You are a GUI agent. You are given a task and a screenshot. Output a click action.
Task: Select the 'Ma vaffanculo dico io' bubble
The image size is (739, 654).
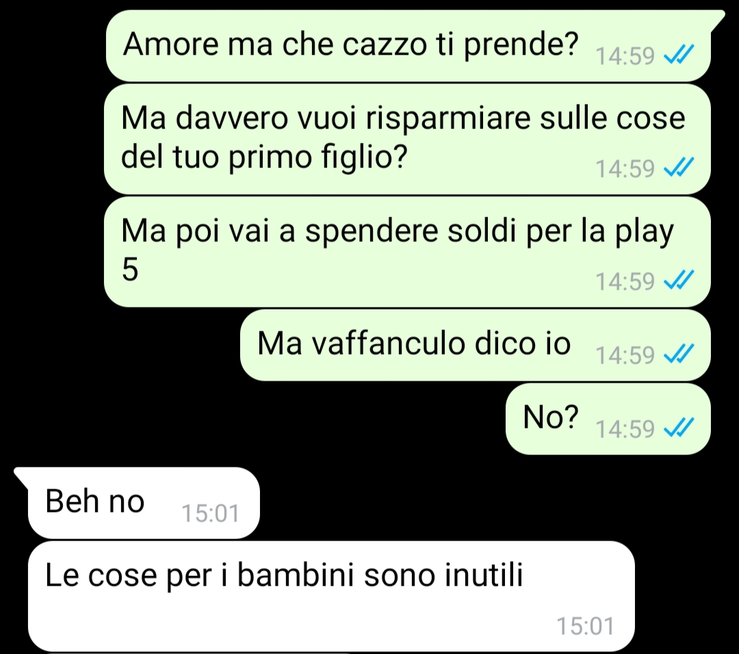pos(475,345)
